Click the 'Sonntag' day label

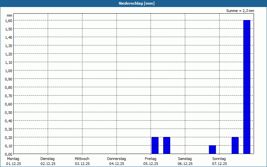click(x=219, y=159)
